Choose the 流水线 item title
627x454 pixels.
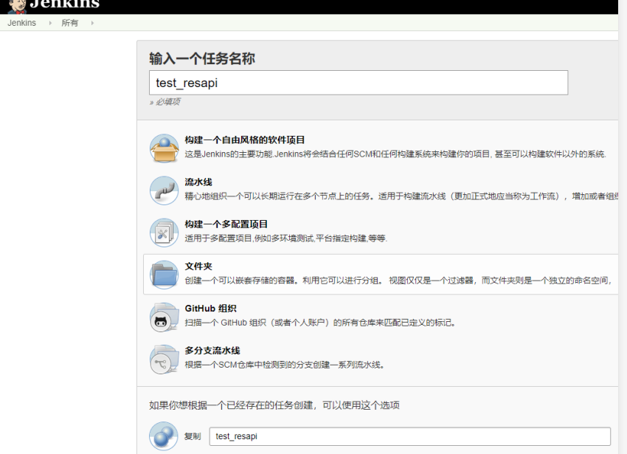pyautogui.click(x=198, y=182)
